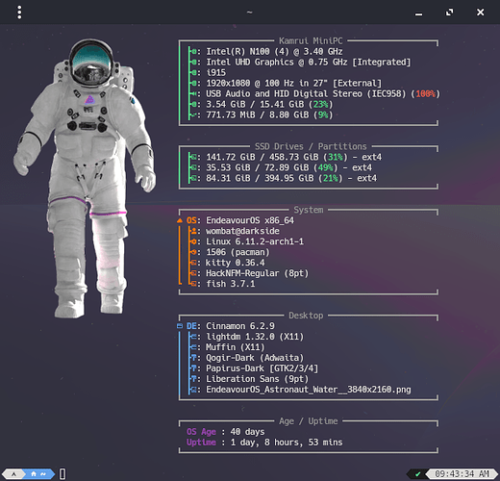Open the three-dot terminal menu
The height and width of the screenshot is (481, 500).
point(19,13)
